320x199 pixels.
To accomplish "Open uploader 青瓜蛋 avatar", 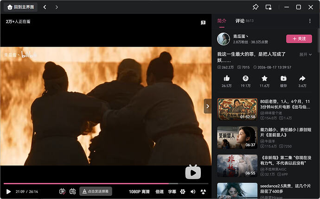I will click(x=224, y=39).
